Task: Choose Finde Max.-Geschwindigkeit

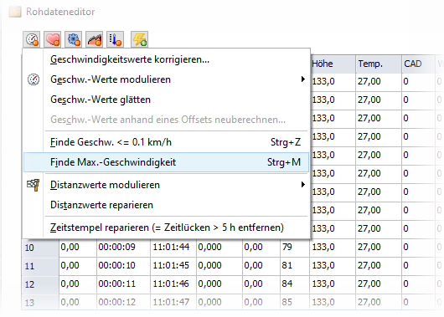Action: pyautogui.click(x=166, y=162)
